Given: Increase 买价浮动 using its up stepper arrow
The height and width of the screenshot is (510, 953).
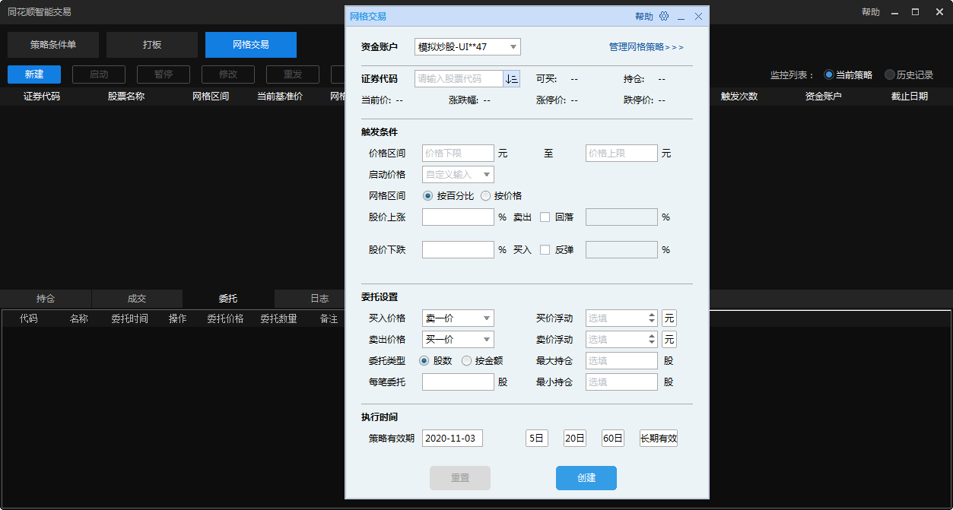Looking at the screenshot, I should click(x=653, y=314).
